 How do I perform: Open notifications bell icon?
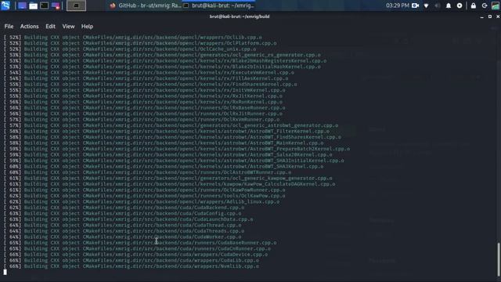(449, 5)
